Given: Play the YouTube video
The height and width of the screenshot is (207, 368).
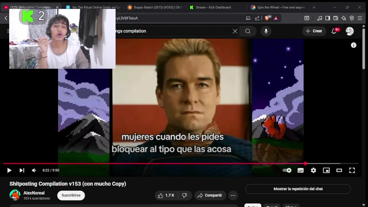Looking at the screenshot, I should tap(9, 170).
